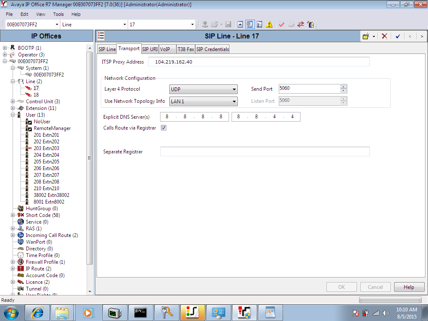Click the save configuration floppy disk icon
This screenshot has width=428, height=321.
pos(228,25)
